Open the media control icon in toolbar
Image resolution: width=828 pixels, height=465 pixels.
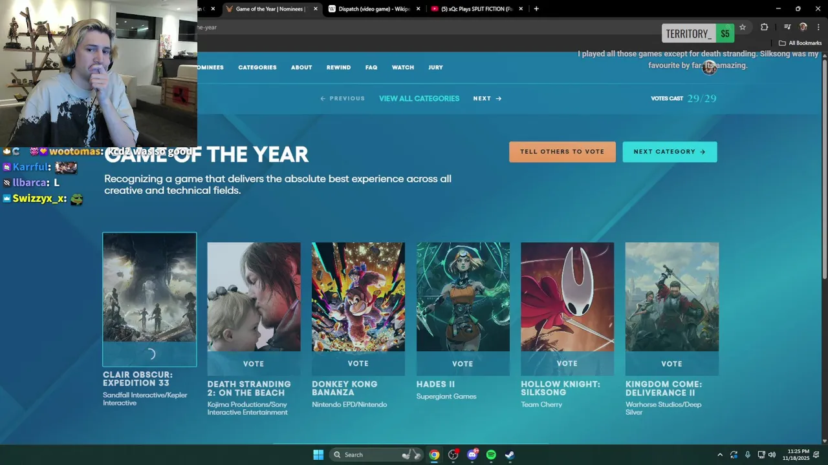coord(787,27)
